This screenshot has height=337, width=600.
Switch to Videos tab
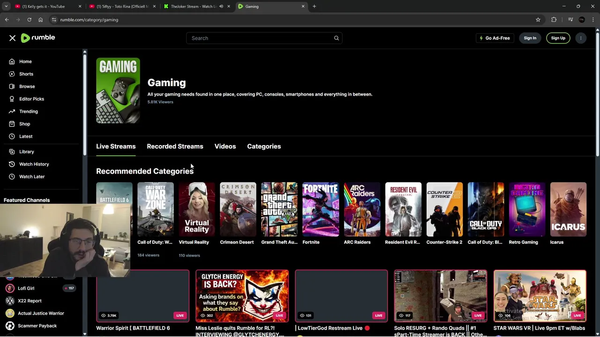225,147
